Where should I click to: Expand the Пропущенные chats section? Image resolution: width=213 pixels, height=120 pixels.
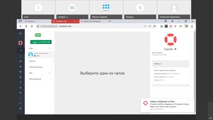(x=41, y=79)
